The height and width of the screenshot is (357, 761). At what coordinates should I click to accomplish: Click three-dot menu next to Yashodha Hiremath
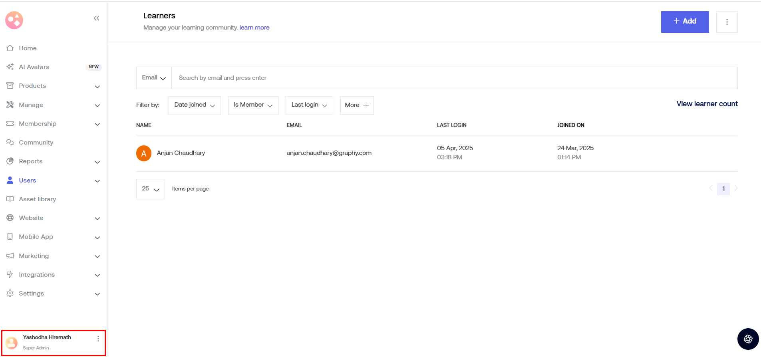click(x=98, y=339)
